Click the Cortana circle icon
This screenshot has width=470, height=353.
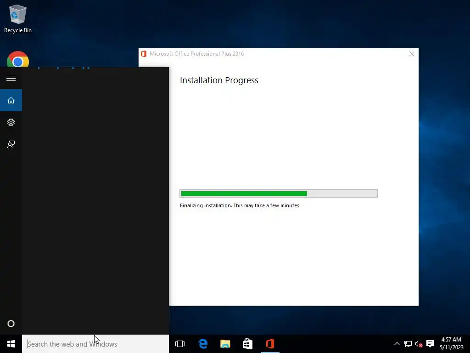coord(11,324)
